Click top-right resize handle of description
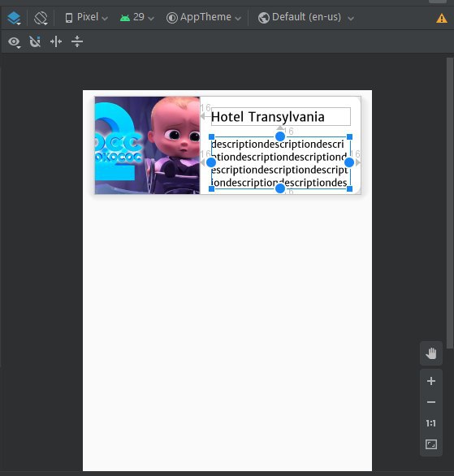 [x=349, y=137]
